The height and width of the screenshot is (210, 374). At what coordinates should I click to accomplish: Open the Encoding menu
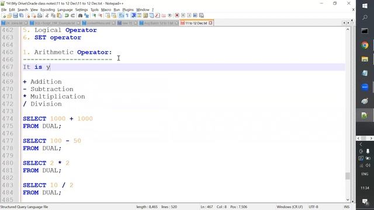[x=48, y=10]
